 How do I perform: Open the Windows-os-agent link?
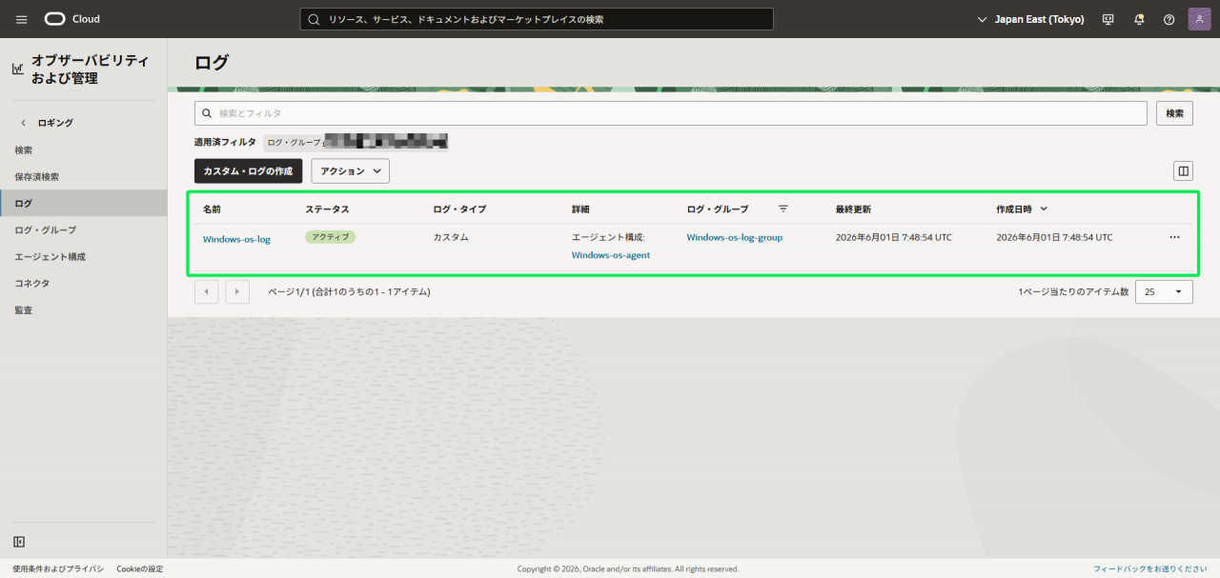[x=611, y=255]
